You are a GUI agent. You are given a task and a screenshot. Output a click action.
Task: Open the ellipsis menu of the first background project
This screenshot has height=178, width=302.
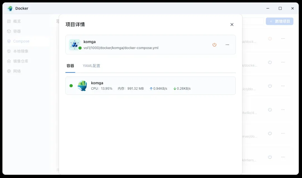(x=283, y=39)
